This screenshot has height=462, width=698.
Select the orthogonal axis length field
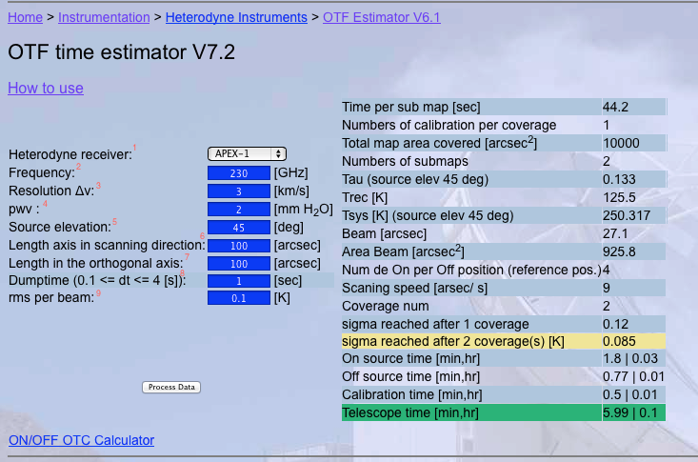(238, 263)
